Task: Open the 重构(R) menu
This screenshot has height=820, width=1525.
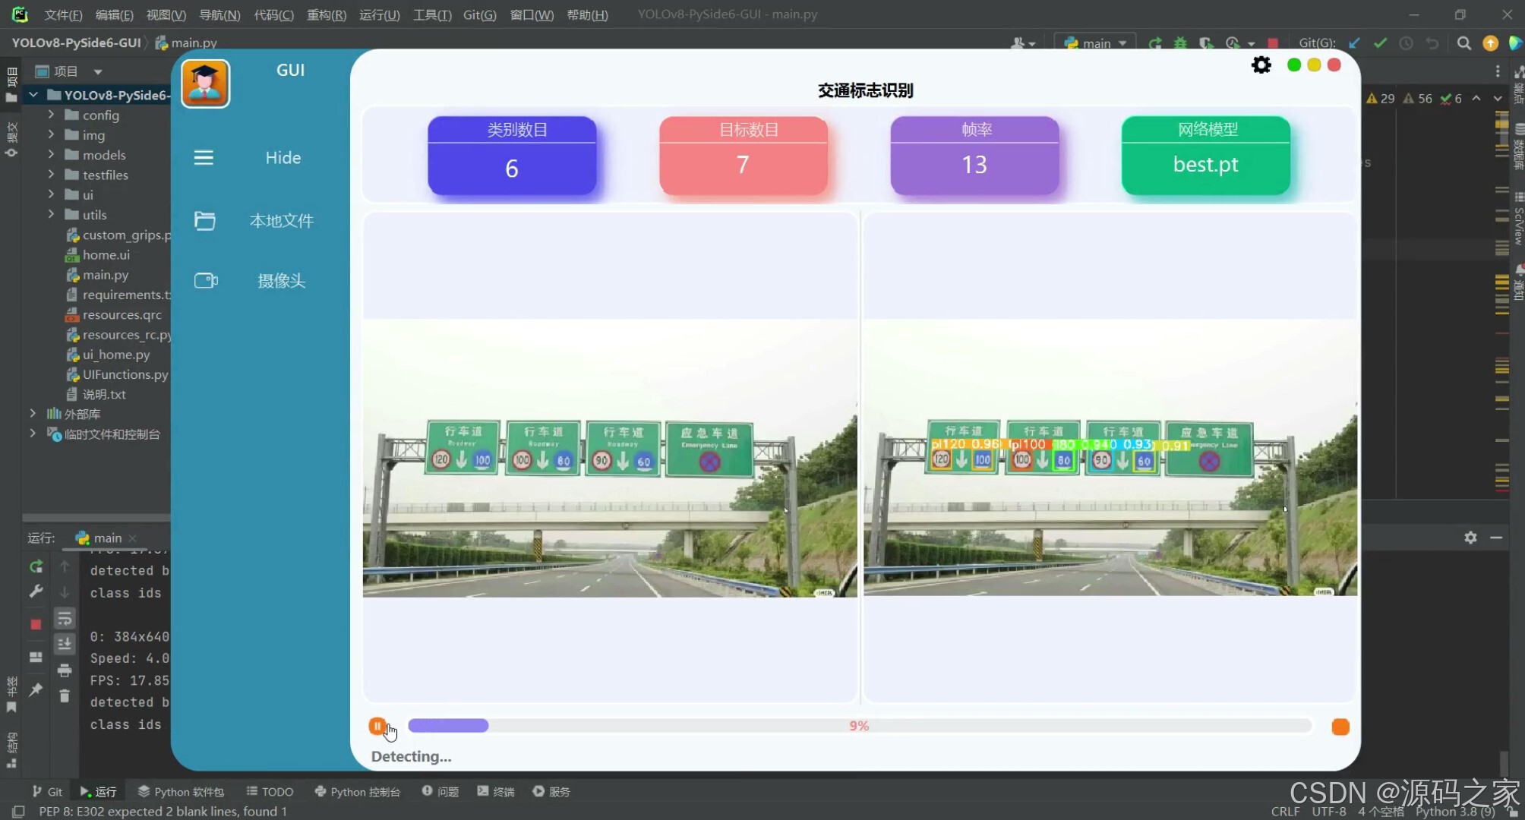Action: tap(326, 14)
